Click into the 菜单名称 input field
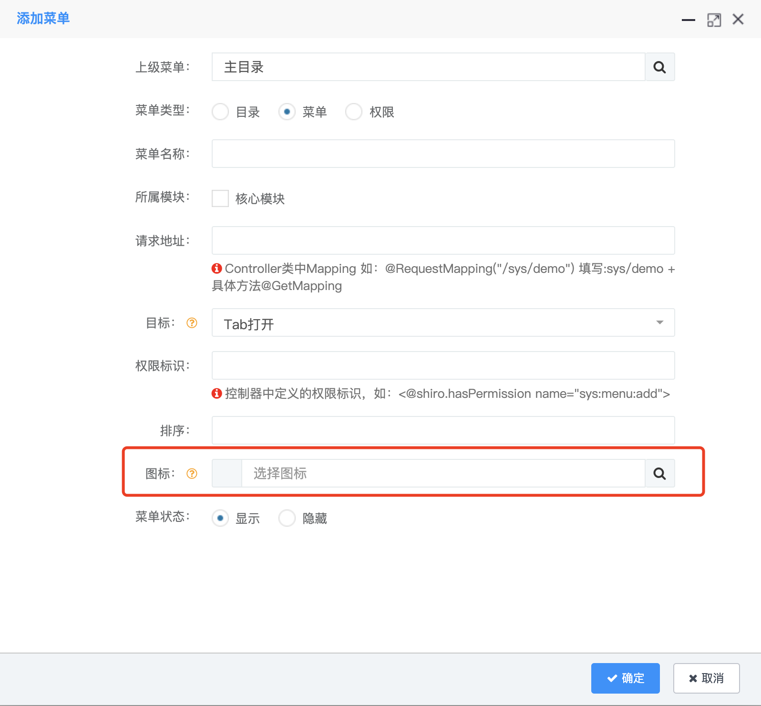The image size is (761, 706). point(443,154)
